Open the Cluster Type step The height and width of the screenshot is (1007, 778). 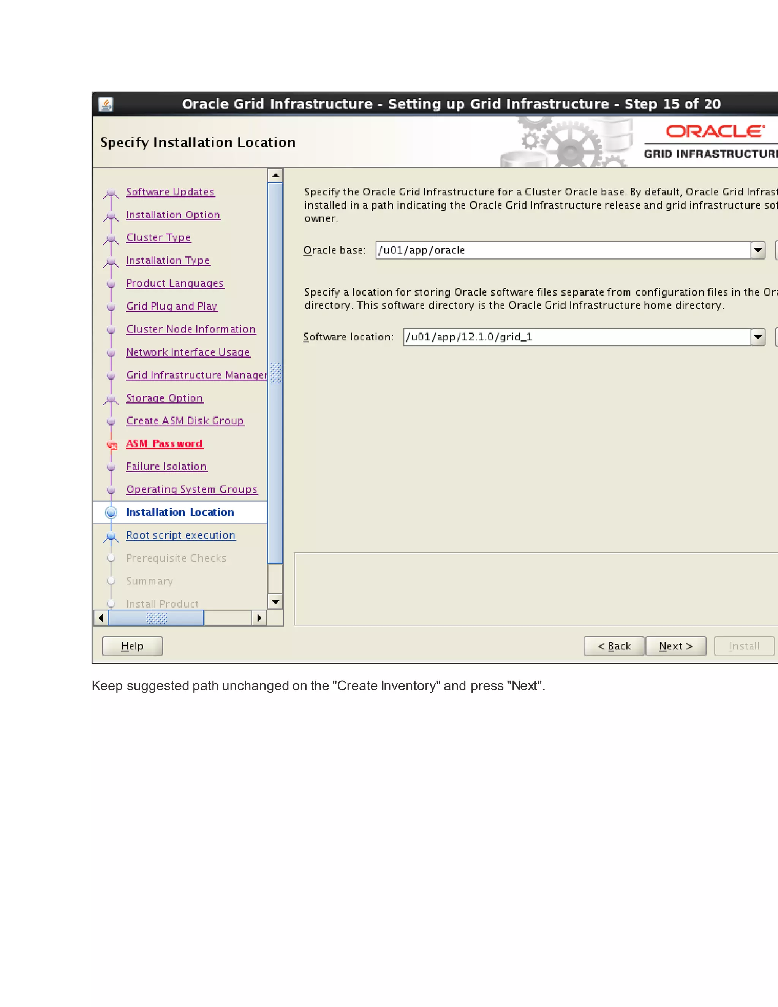click(x=158, y=237)
